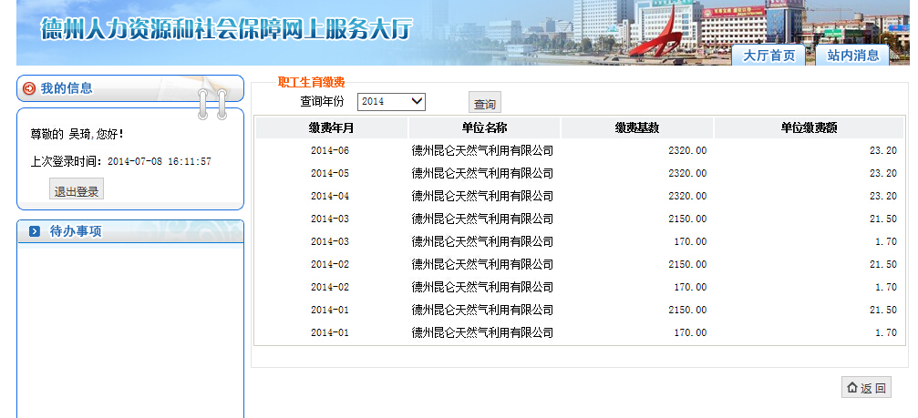The height and width of the screenshot is (418, 918).
Task: Click the 返回 button with home icon
Action: (x=866, y=387)
